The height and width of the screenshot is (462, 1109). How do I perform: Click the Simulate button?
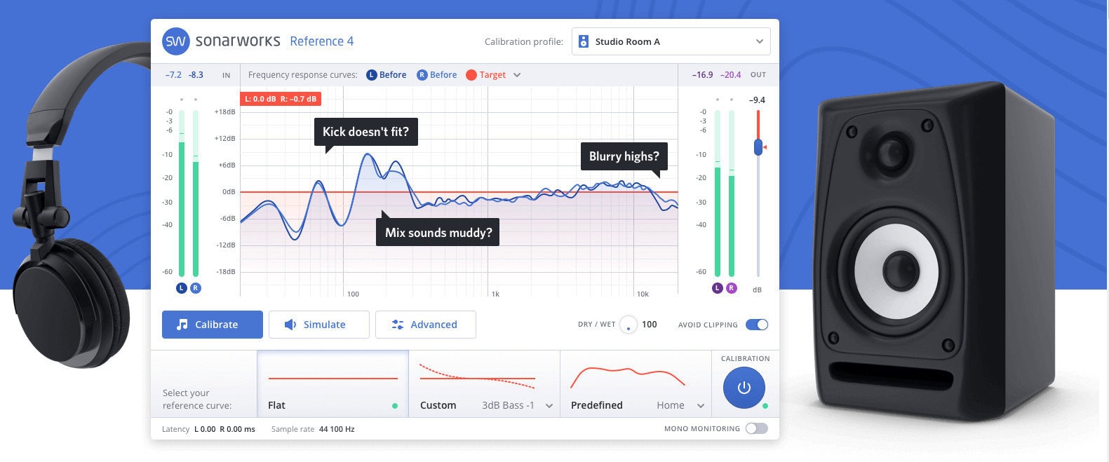click(319, 325)
